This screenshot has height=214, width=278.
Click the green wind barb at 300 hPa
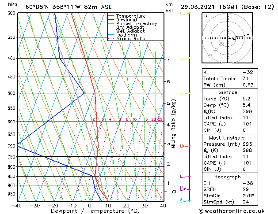pos(185,13)
